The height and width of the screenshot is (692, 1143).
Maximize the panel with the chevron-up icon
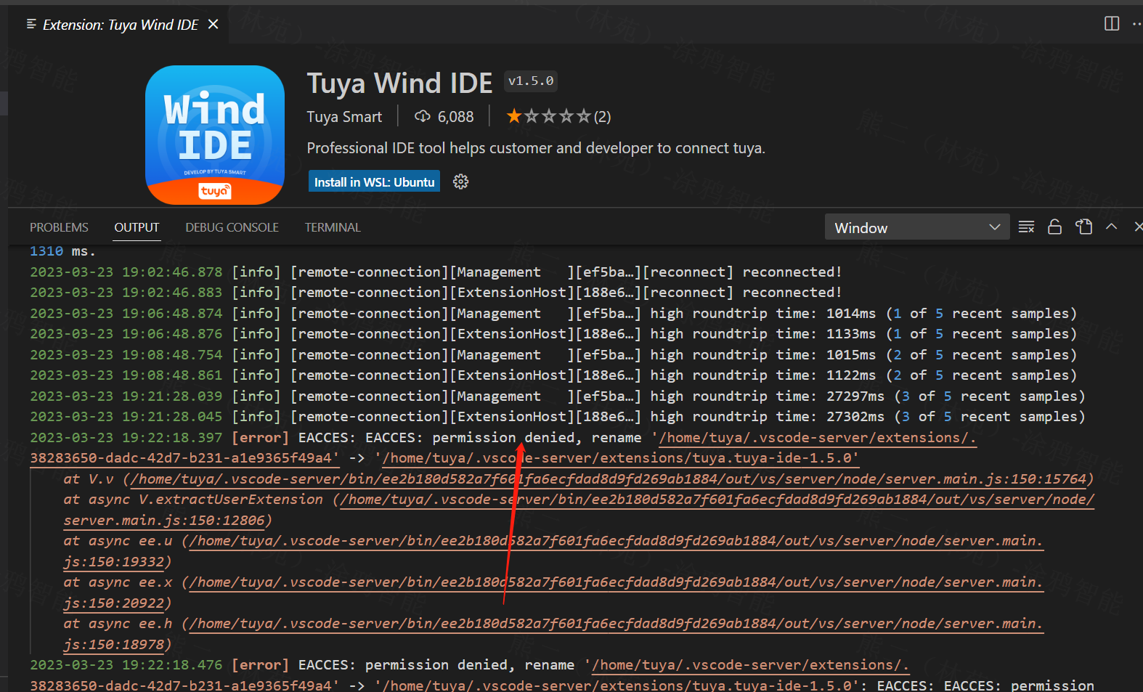[1111, 227]
